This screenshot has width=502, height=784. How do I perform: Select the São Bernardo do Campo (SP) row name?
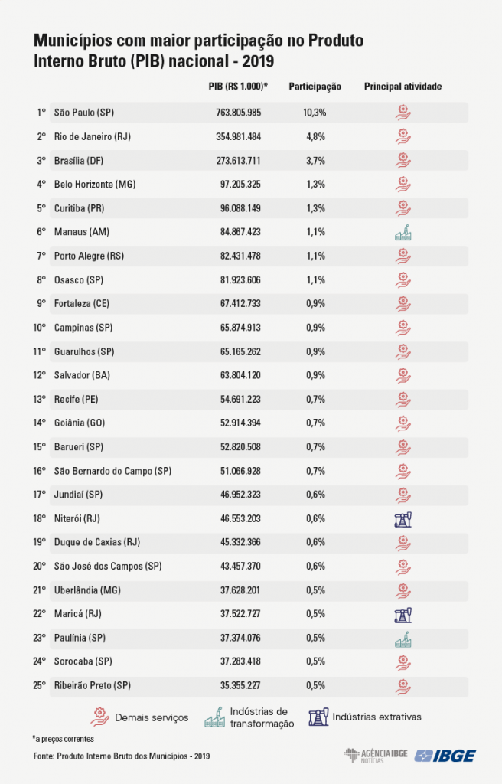tap(112, 471)
